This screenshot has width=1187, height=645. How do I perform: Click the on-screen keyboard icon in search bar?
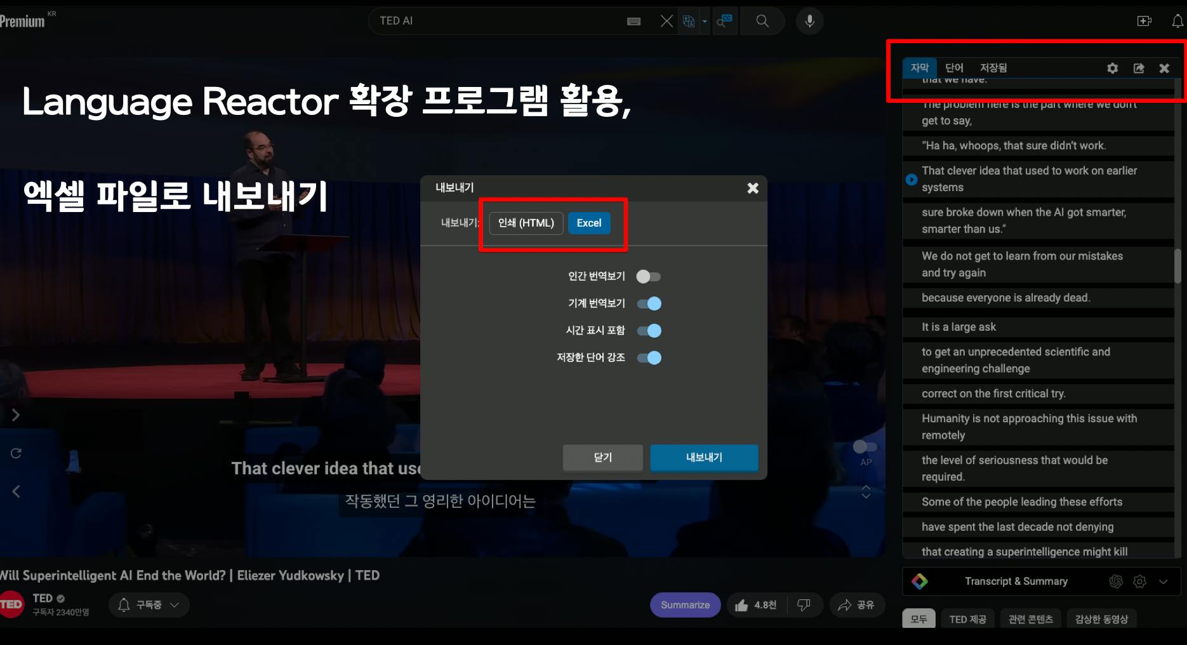(633, 21)
